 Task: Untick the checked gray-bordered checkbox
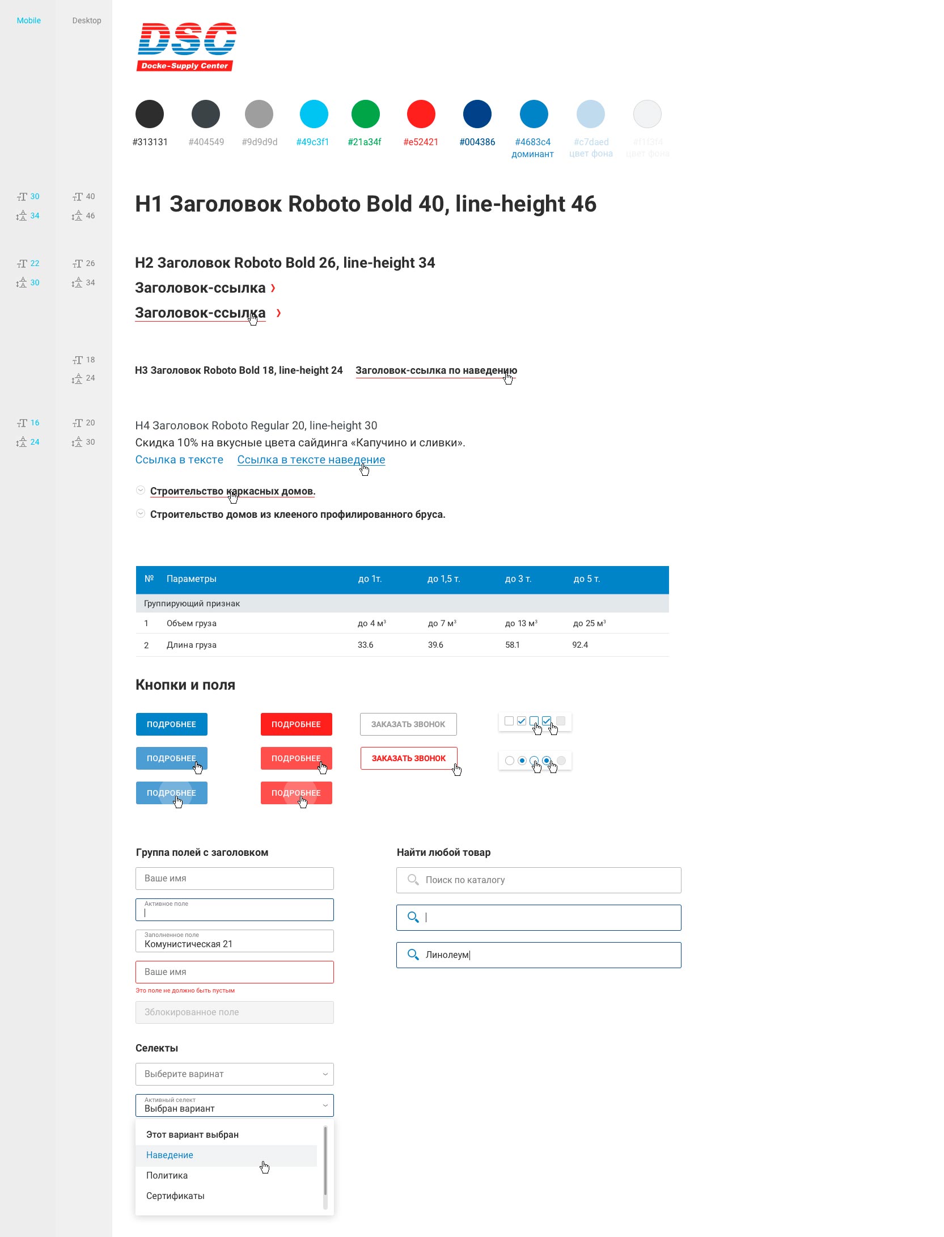click(522, 721)
